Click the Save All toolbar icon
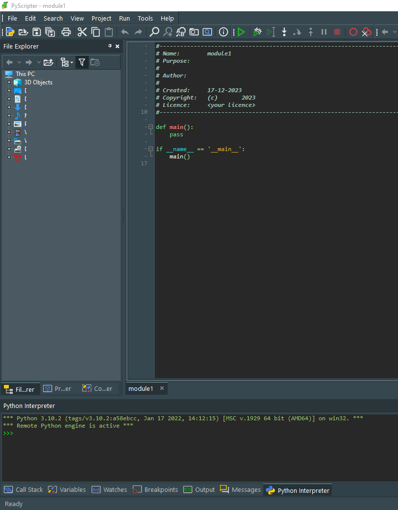398x510 pixels. [x=50, y=32]
